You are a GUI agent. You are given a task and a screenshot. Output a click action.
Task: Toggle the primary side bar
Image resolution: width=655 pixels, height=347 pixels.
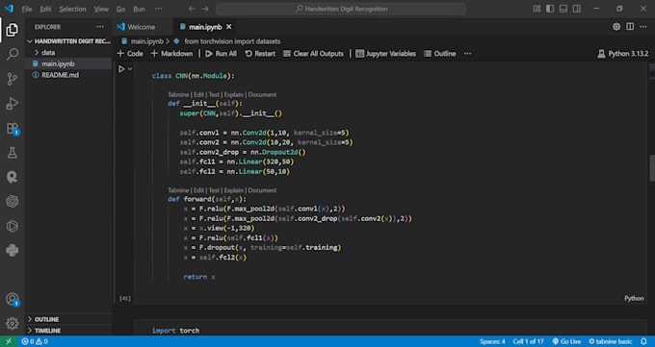(x=550, y=9)
